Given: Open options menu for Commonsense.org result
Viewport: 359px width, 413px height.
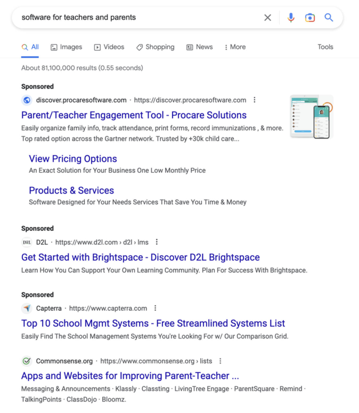Looking at the screenshot, I should coord(220,361).
